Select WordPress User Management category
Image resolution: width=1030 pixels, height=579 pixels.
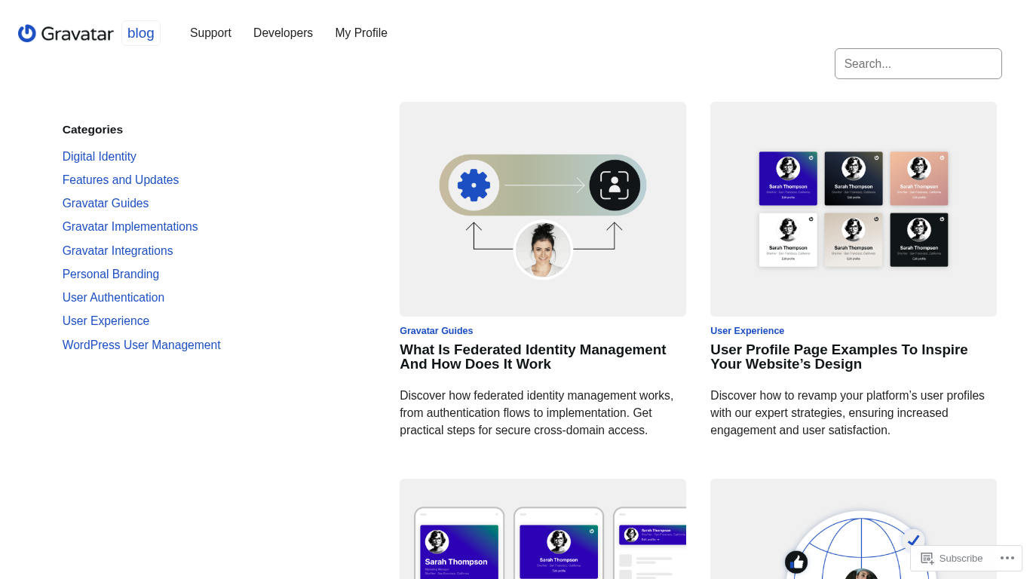(141, 345)
